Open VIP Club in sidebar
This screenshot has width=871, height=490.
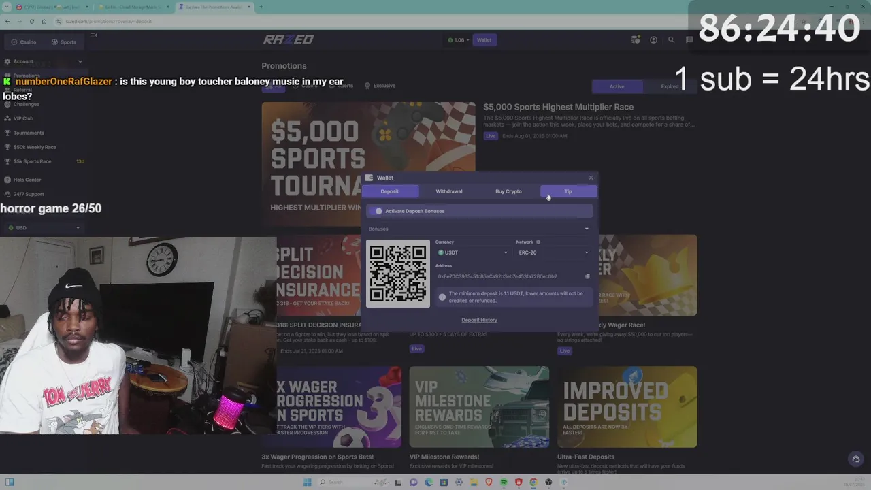tap(23, 118)
